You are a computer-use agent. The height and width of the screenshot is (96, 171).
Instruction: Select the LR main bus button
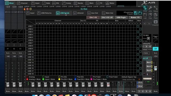point(156,49)
